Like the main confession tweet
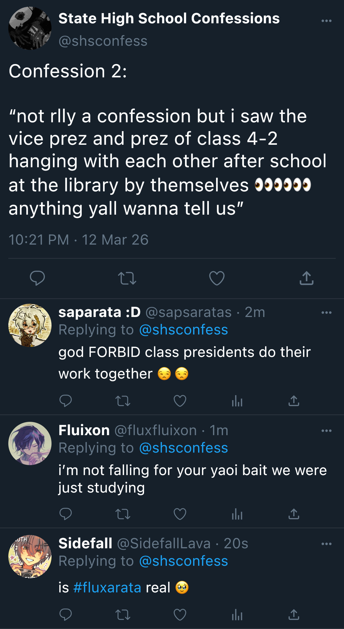The height and width of the screenshot is (629, 344). [x=217, y=278]
